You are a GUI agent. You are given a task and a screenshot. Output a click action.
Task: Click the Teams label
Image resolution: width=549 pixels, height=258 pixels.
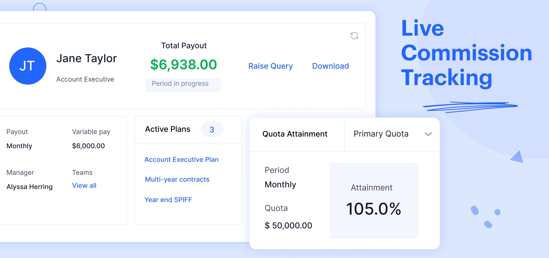tap(82, 172)
